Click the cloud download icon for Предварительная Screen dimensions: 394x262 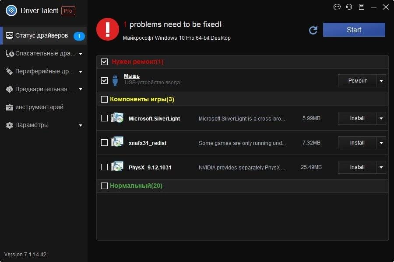coord(9,89)
